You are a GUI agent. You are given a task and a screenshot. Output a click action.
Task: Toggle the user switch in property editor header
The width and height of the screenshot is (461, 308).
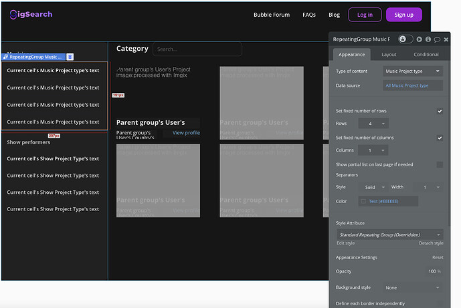point(405,39)
